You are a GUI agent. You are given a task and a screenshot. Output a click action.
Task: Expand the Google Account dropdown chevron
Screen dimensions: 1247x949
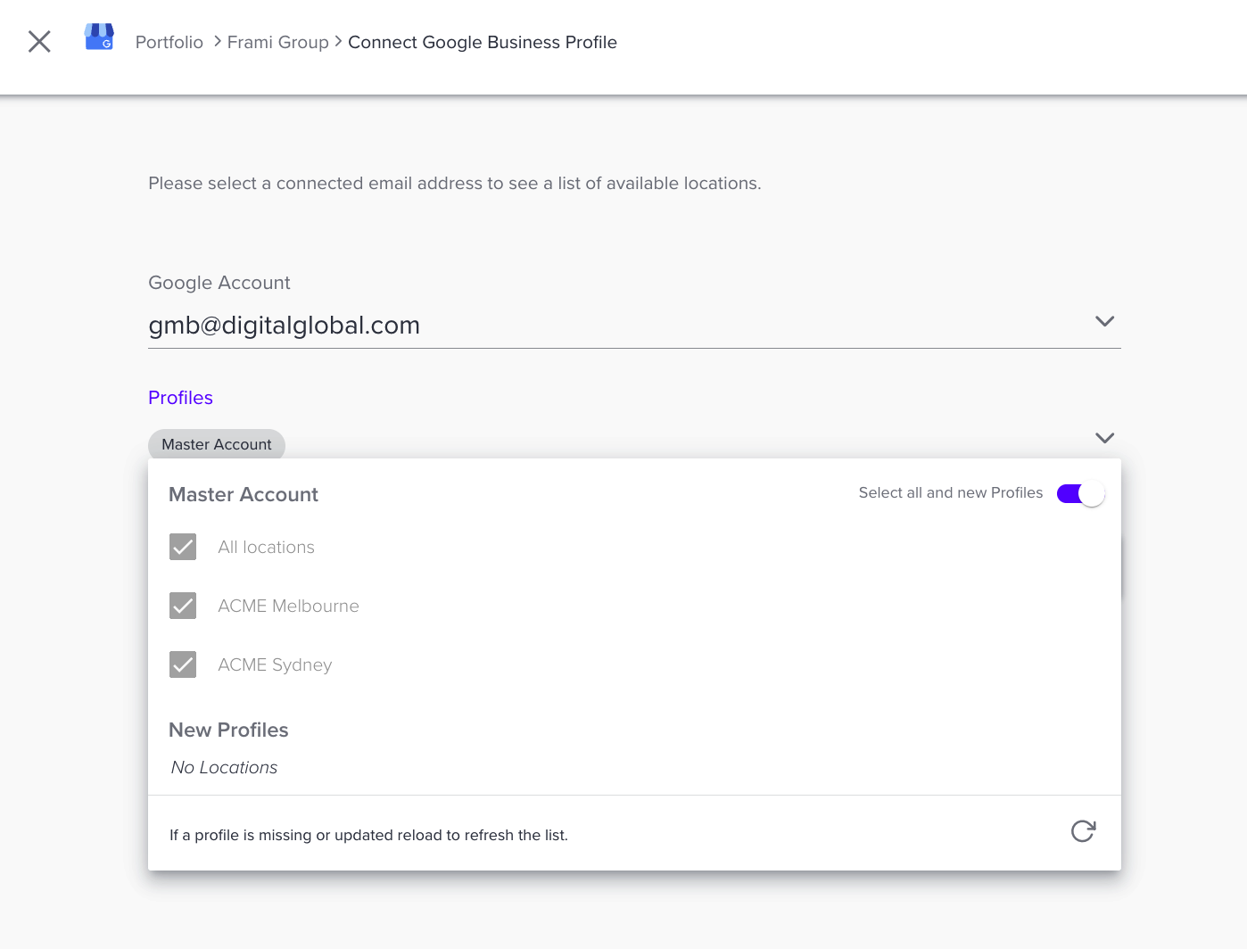coord(1104,321)
